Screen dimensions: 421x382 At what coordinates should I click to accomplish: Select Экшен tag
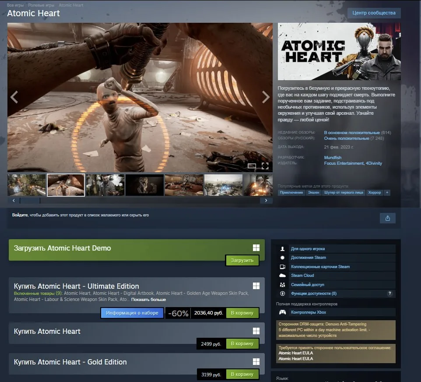coord(314,192)
